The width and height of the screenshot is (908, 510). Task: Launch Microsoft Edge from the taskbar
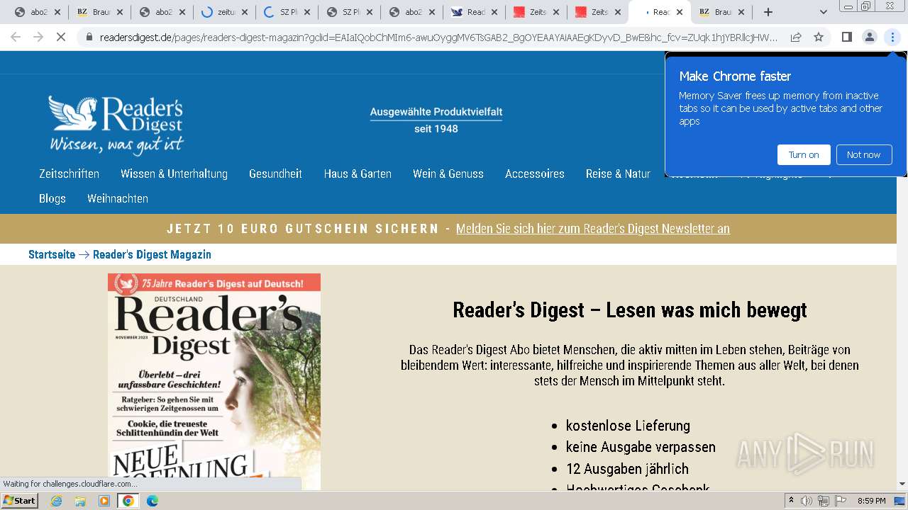click(153, 501)
